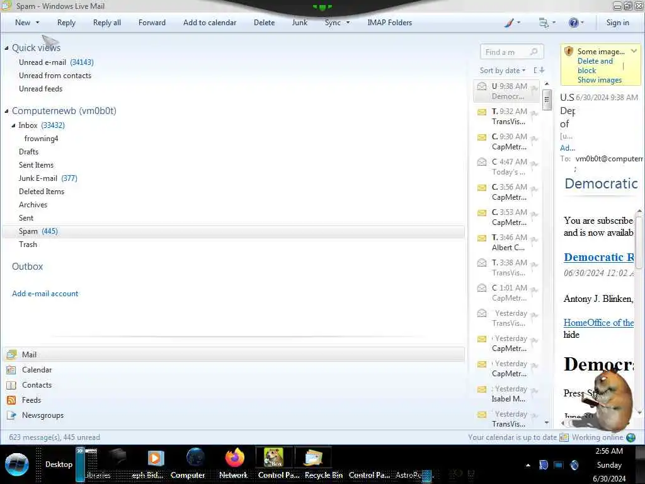Select Unread from contacts quick view
Viewport: 645px width, 484px height.
(55, 76)
